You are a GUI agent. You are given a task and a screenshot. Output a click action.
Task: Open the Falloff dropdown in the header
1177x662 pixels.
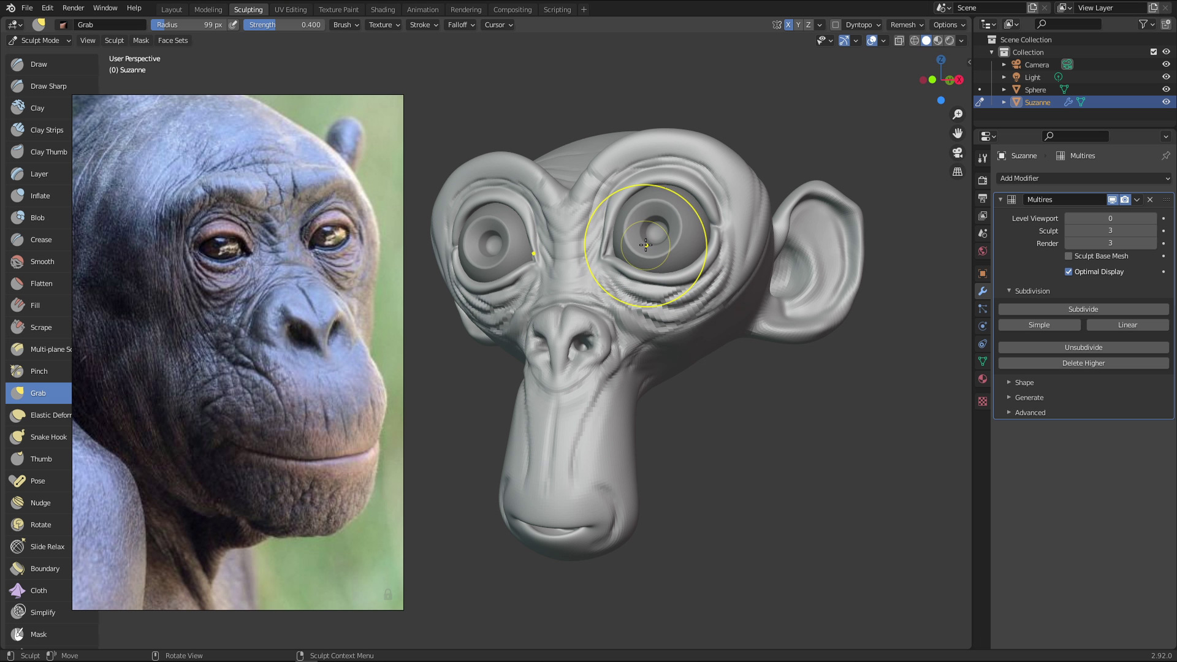point(460,25)
